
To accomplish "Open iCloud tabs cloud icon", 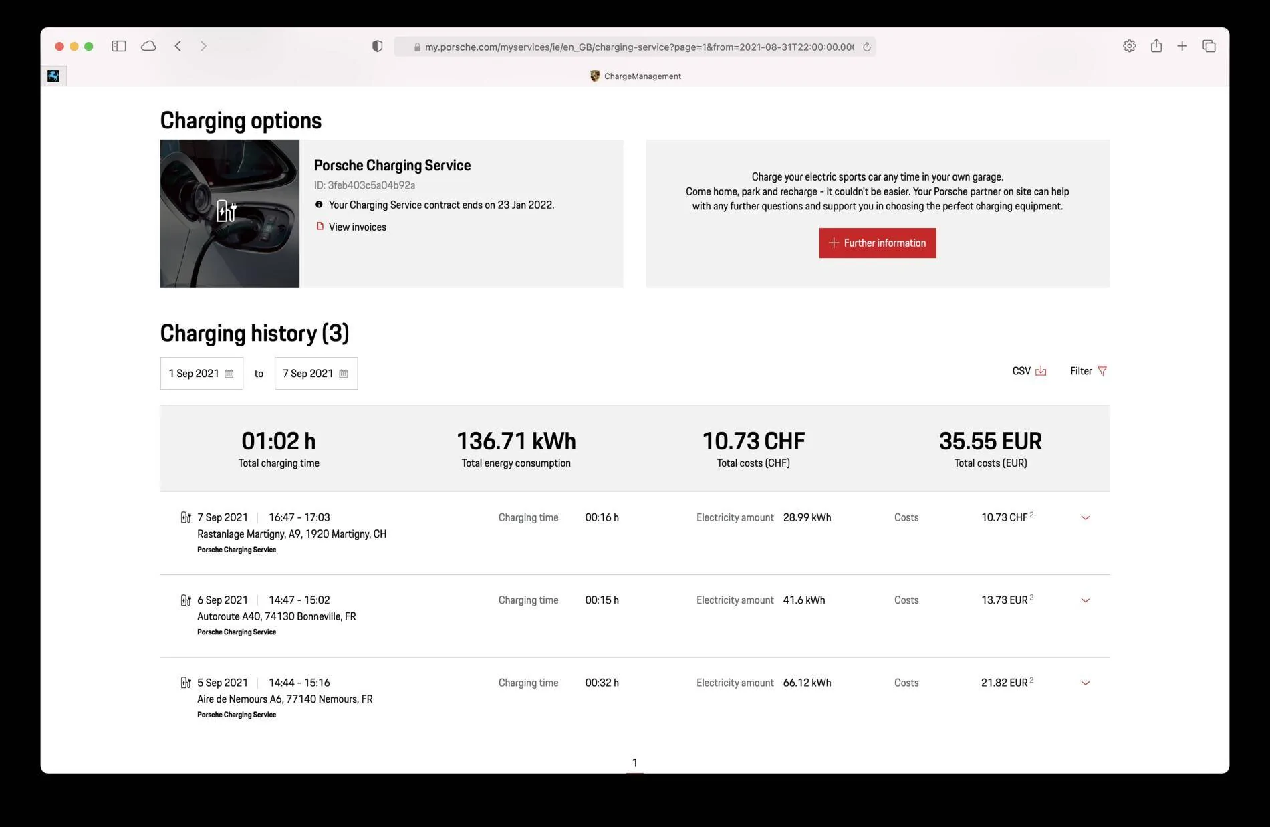I will pos(148,46).
